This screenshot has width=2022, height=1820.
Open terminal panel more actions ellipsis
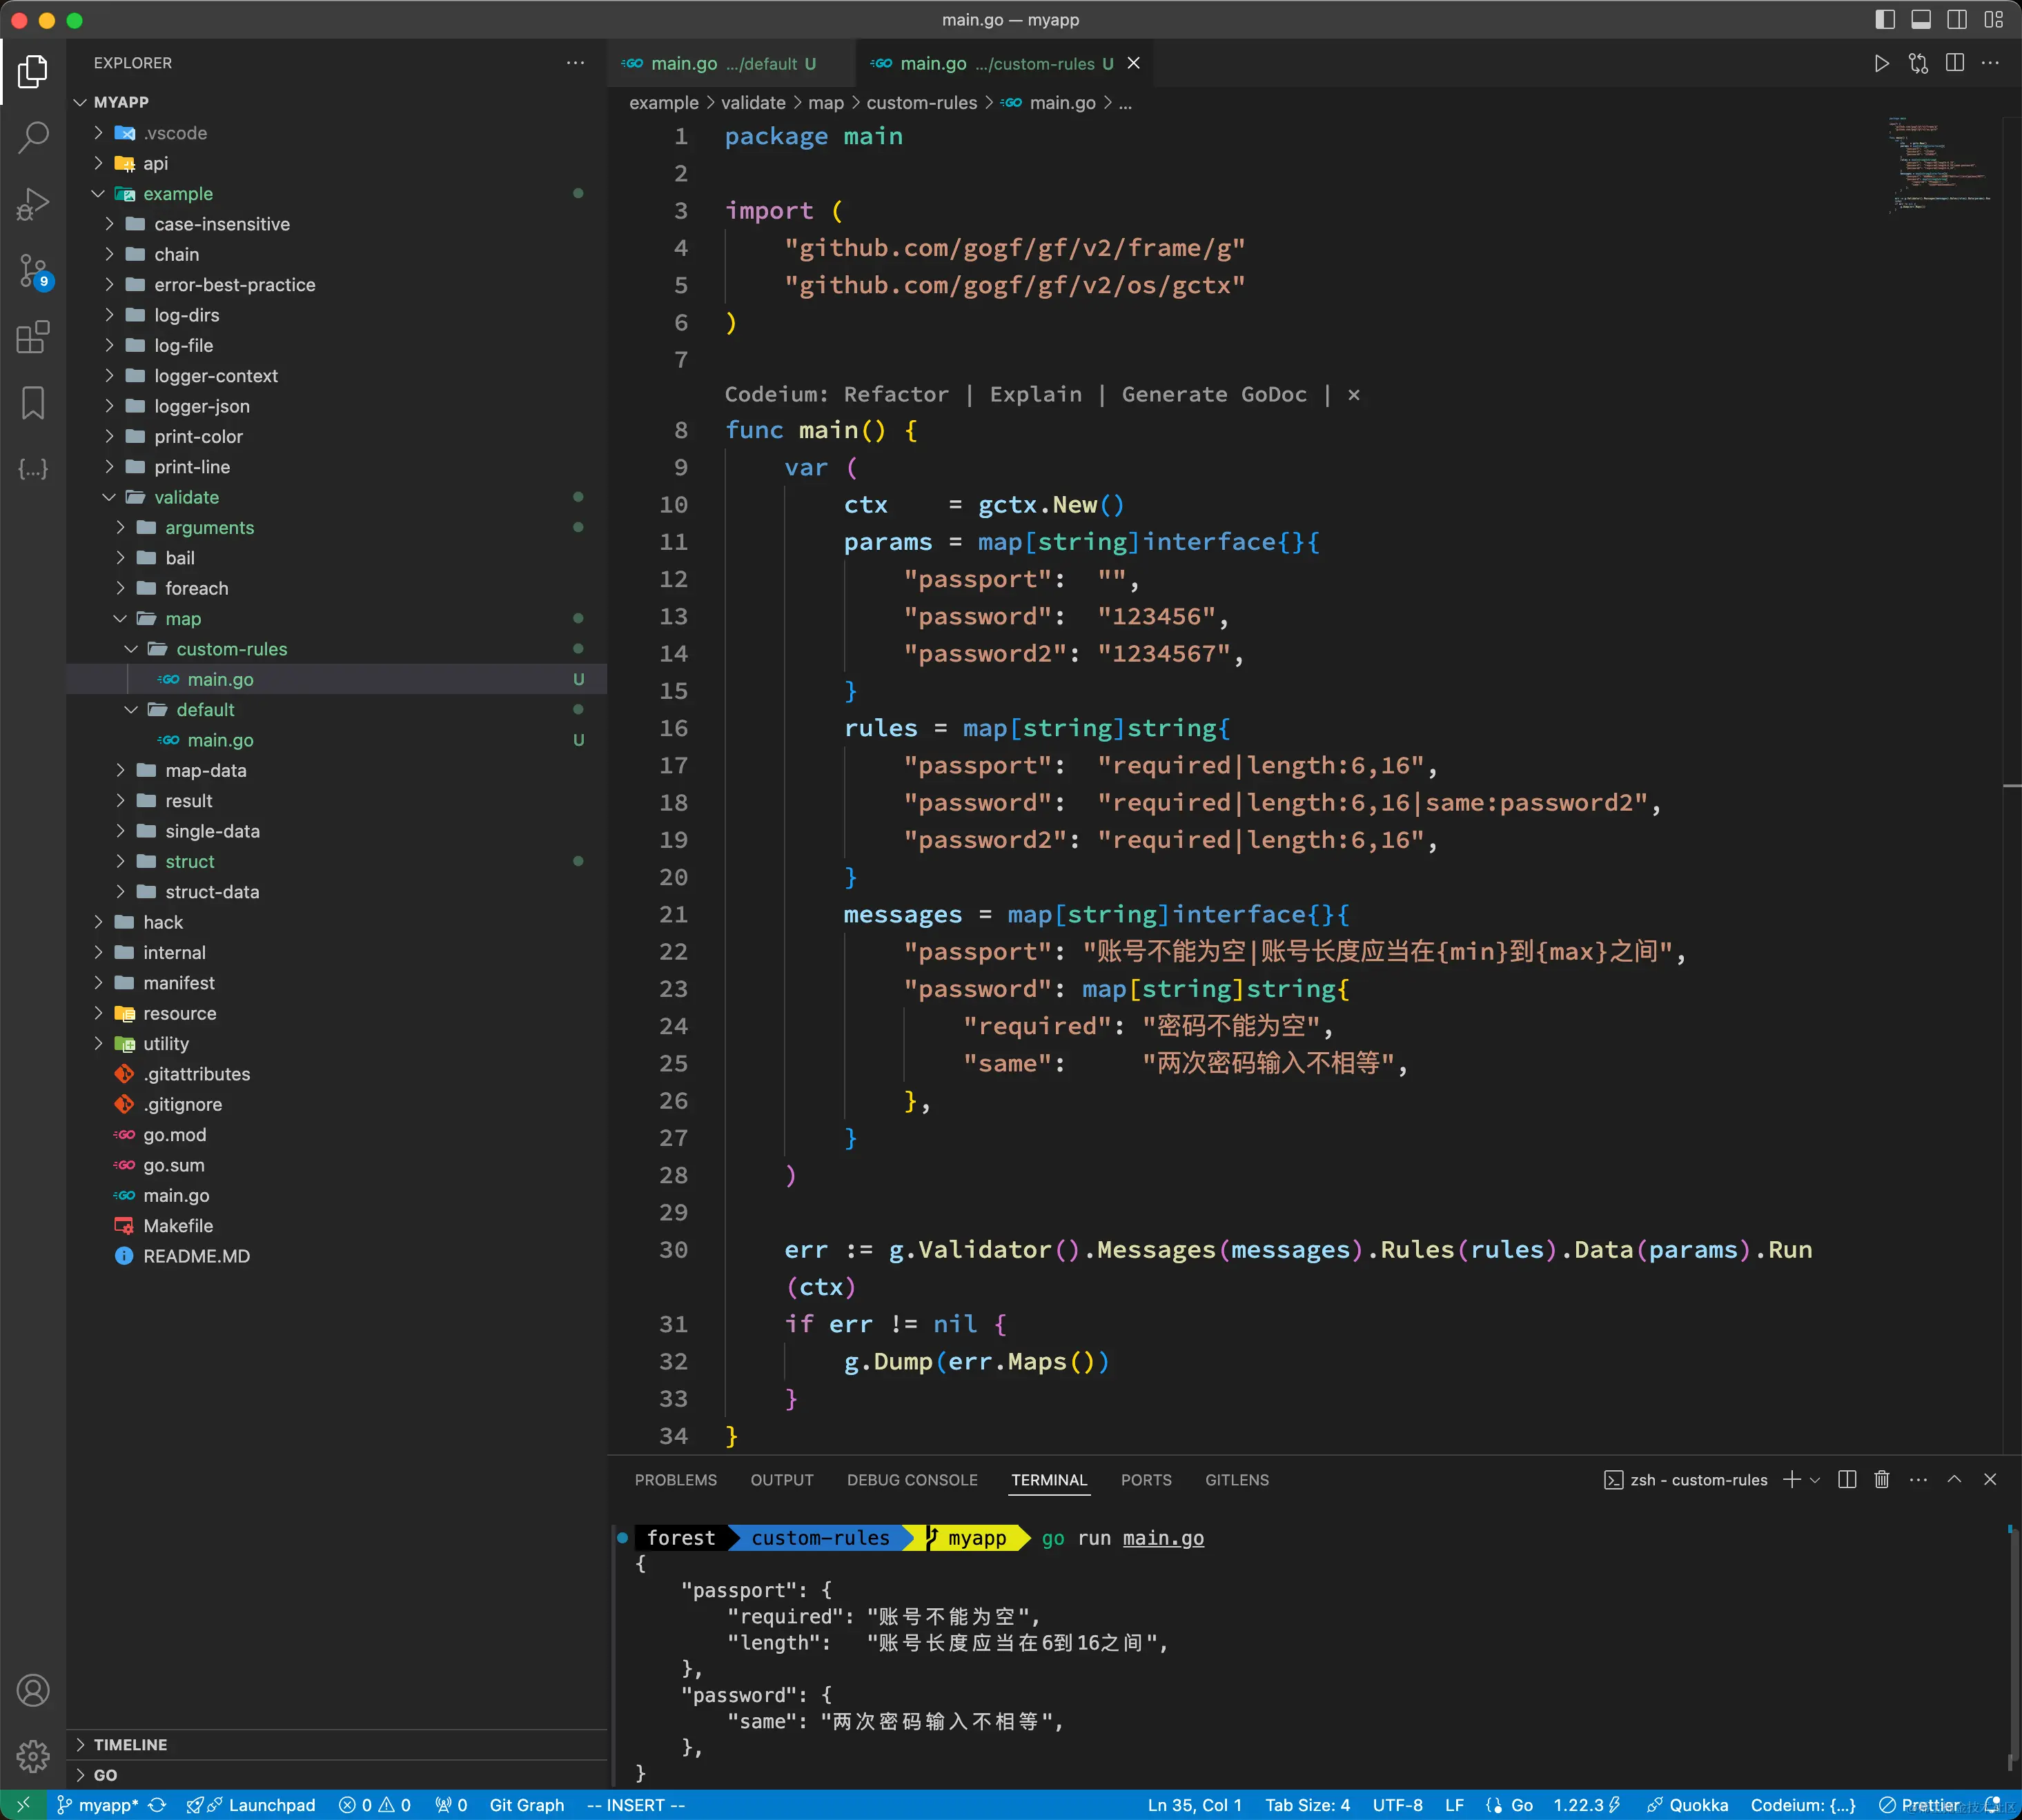[x=1918, y=1479]
